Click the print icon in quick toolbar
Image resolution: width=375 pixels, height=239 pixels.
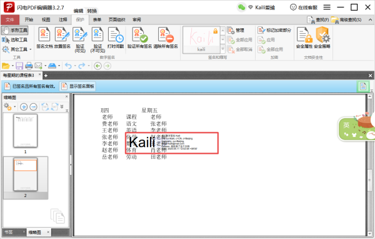29,66
